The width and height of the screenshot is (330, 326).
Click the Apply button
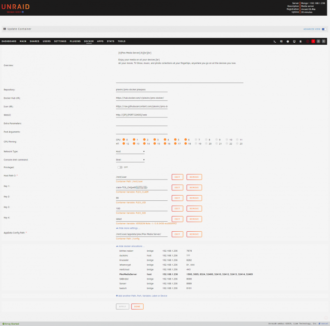[122, 306]
